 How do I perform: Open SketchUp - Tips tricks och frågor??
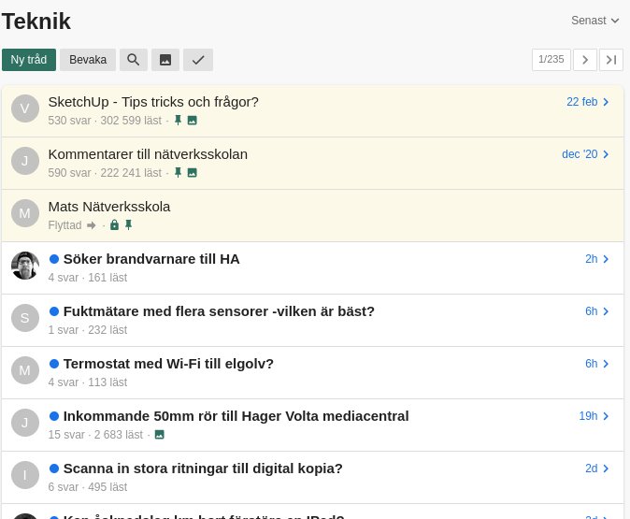point(153,102)
